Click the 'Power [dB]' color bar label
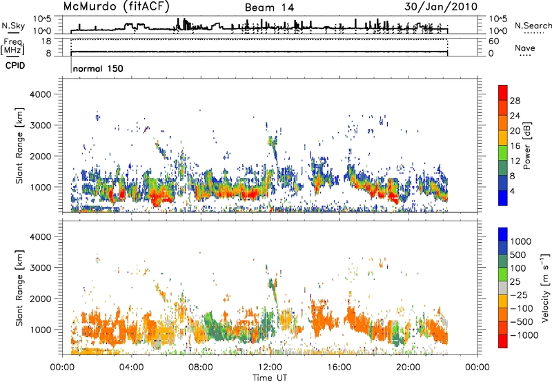Image resolution: width=552 pixels, height=382 pixels. pos(526,145)
